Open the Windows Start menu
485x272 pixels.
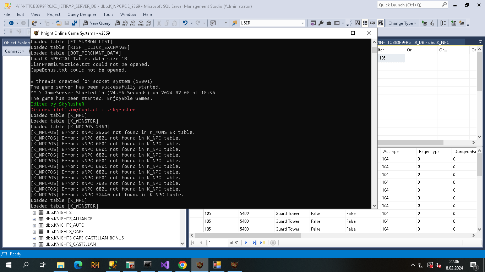point(8,265)
